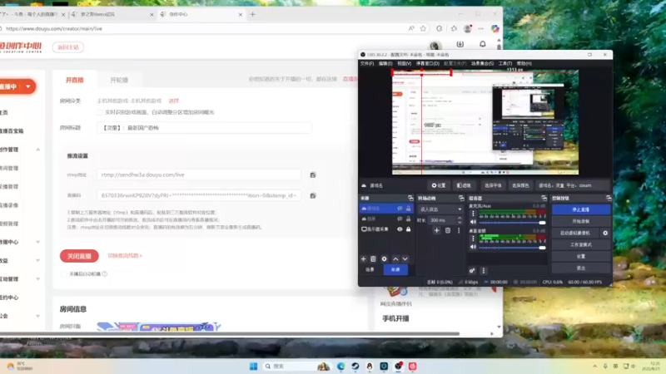Open notifications bell in Douyu header
The width and height of the screenshot is (666, 374).
click(483, 44)
